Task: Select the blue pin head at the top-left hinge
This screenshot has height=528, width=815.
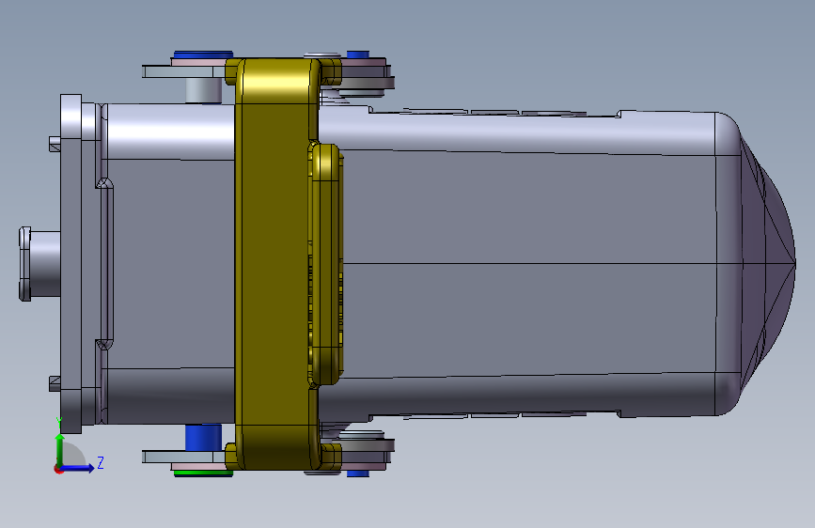Action: pyautogui.click(x=203, y=54)
